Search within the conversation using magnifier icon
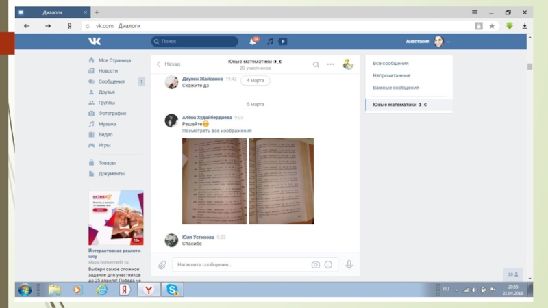Image resolution: width=548 pixels, height=308 pixels. coord(316,64)
